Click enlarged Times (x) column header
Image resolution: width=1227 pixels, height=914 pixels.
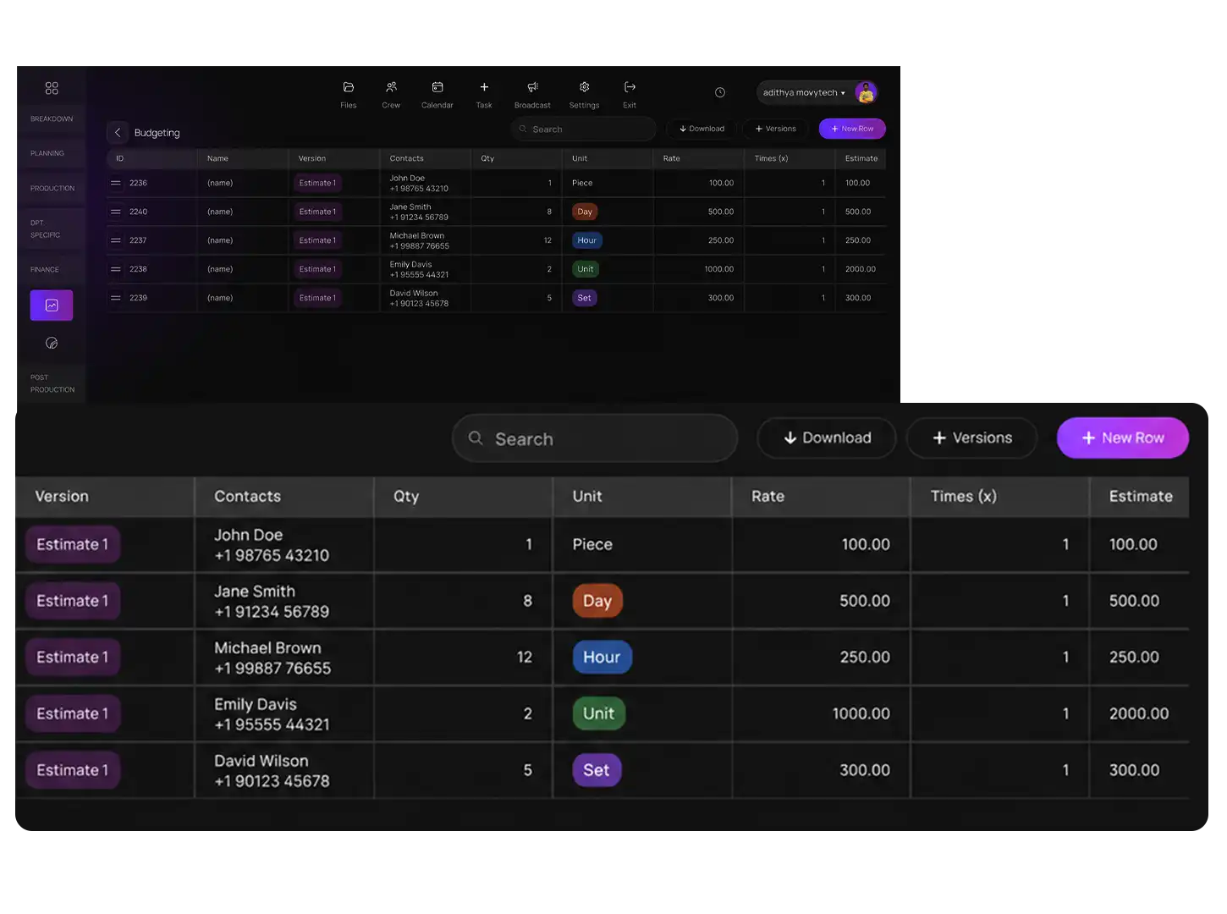click(x=964, y=496)
